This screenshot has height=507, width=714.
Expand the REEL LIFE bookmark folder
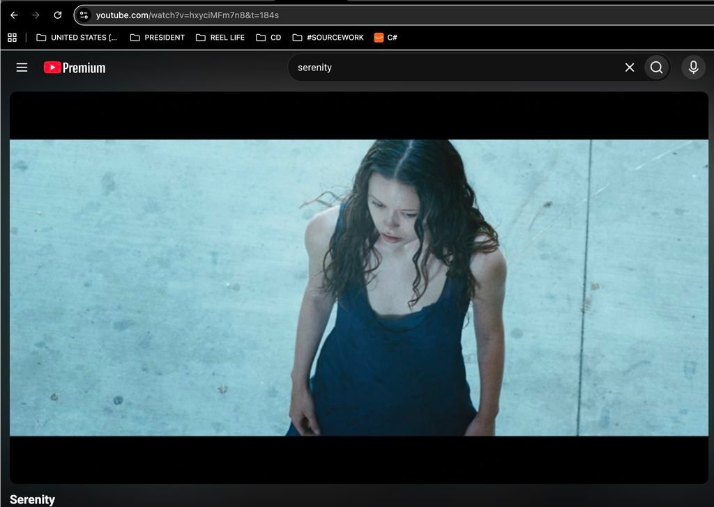[x=220, y=38]
